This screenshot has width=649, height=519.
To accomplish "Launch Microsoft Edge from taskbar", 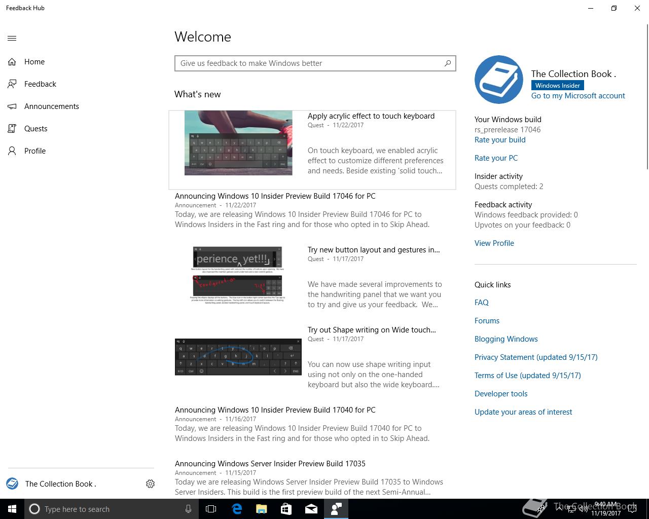I will click(237, 509).
